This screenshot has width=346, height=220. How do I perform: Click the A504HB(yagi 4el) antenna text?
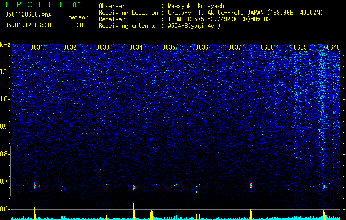(x=194, y=26)
